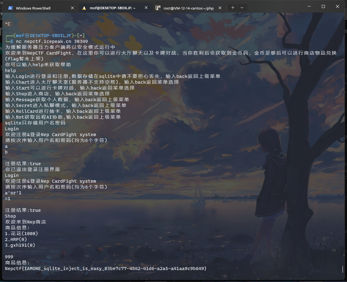Click the 'sqlite只存储用户名密码' line

(35, 123)
